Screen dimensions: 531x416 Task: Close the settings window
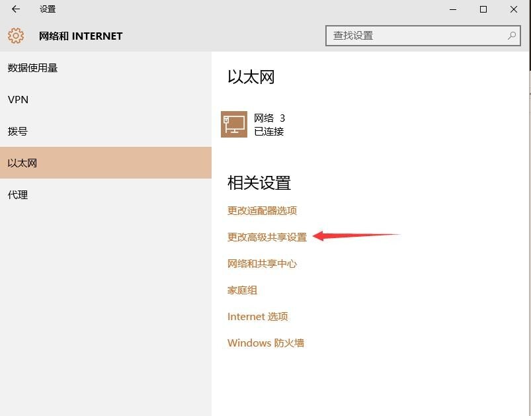[514, 9]
